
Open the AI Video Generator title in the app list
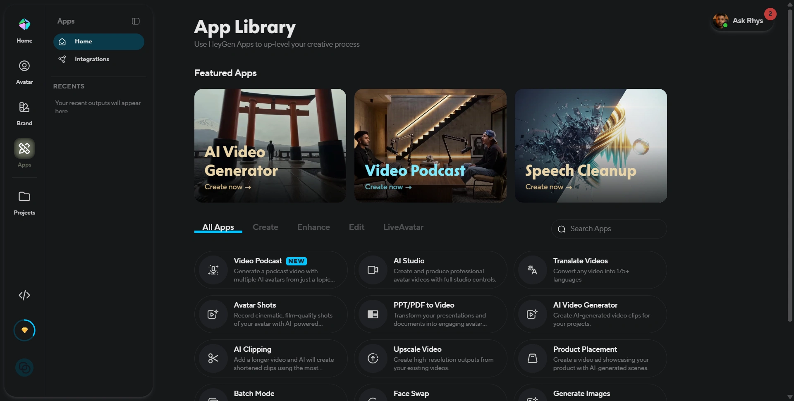click(585, 305)
